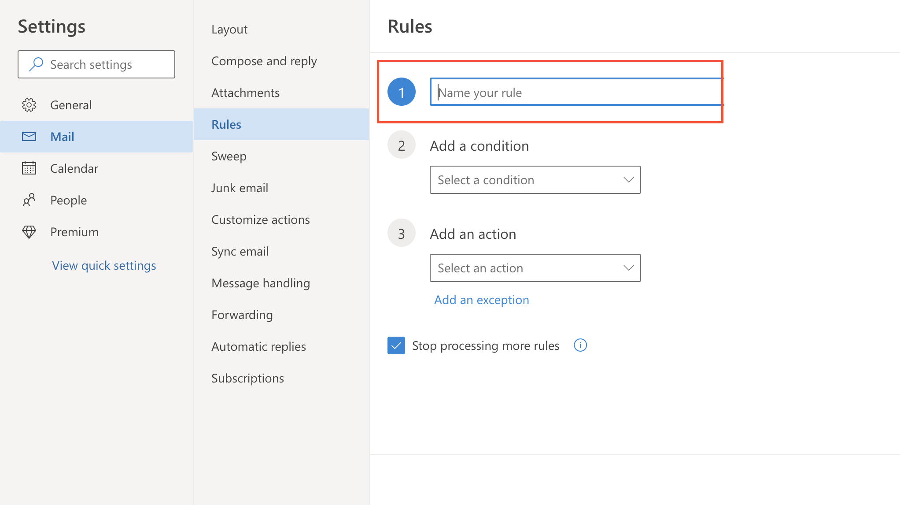Image resolution: width=900 pixels, height=505 pixels.
Task: Click the Calendar icon in sidebar
Action: click(29, 168)
